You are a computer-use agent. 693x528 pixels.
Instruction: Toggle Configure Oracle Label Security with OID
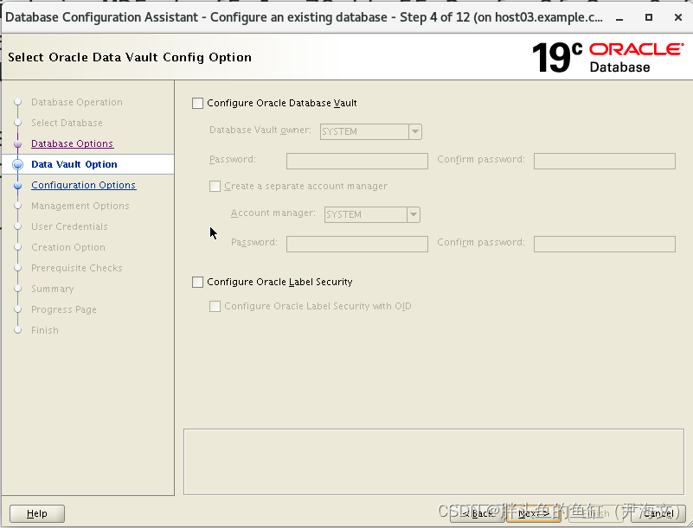coord(215,307)
